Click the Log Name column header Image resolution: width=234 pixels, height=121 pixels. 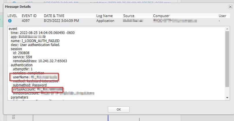click(x=104, y=16)
